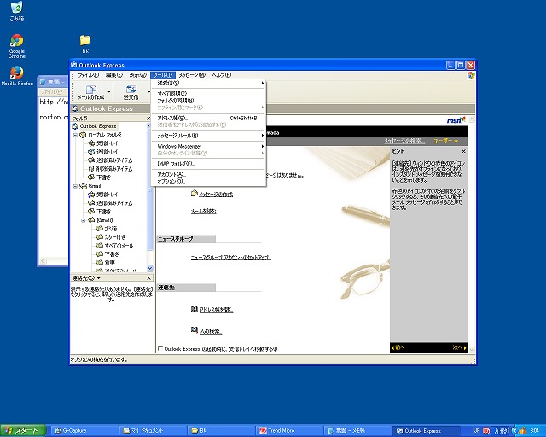Choose すべて同期 from the ツール menu

(208, 94)
